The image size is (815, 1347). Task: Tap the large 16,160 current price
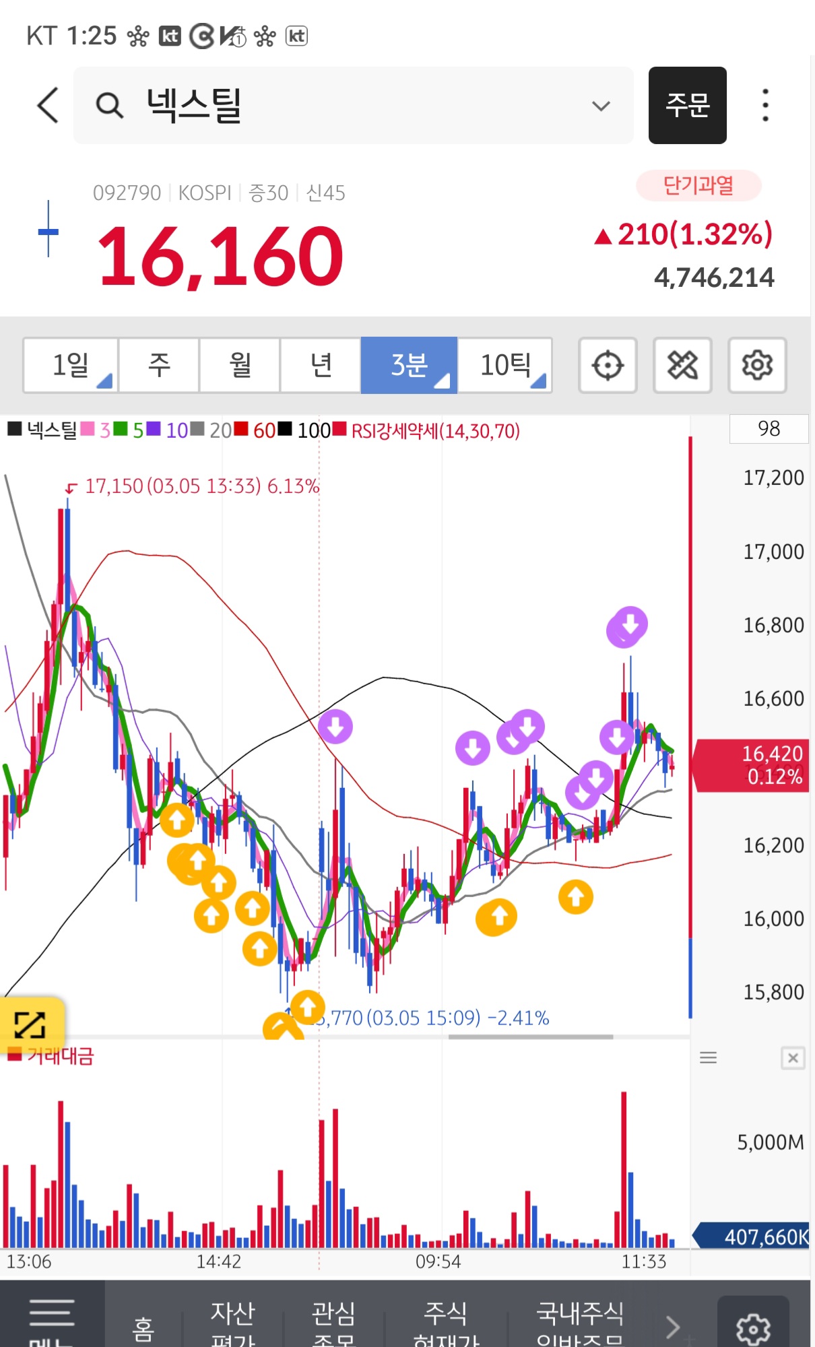pos(221,257)
